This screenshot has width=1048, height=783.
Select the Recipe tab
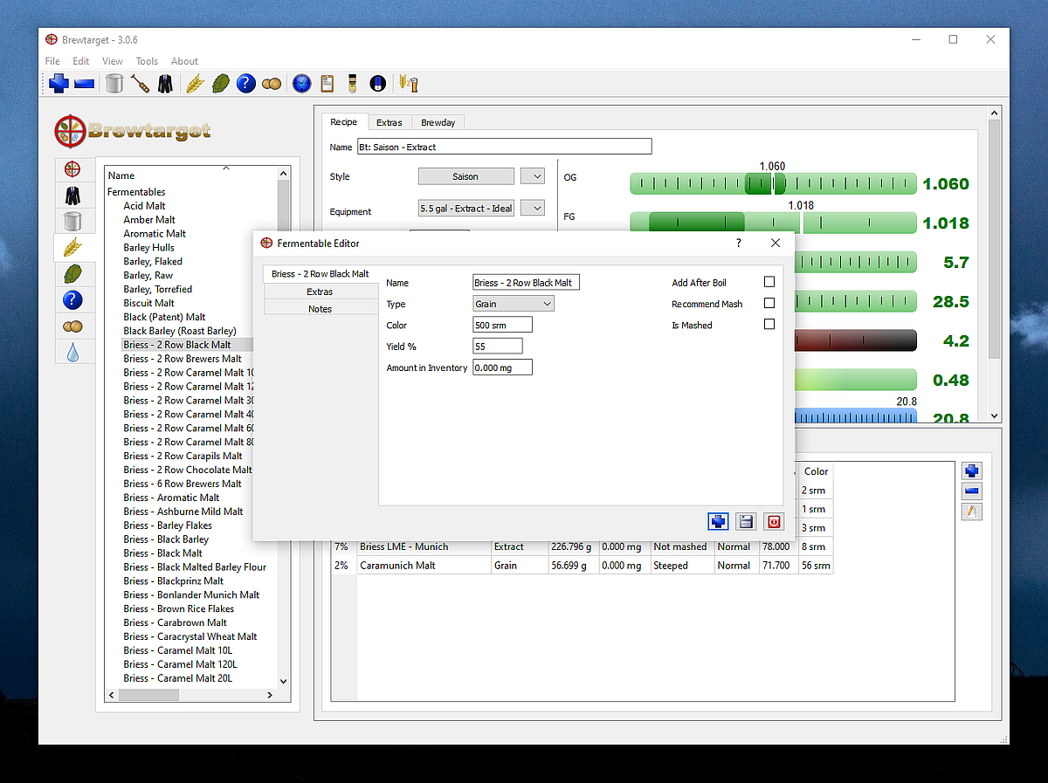click(x=344, y=121)
